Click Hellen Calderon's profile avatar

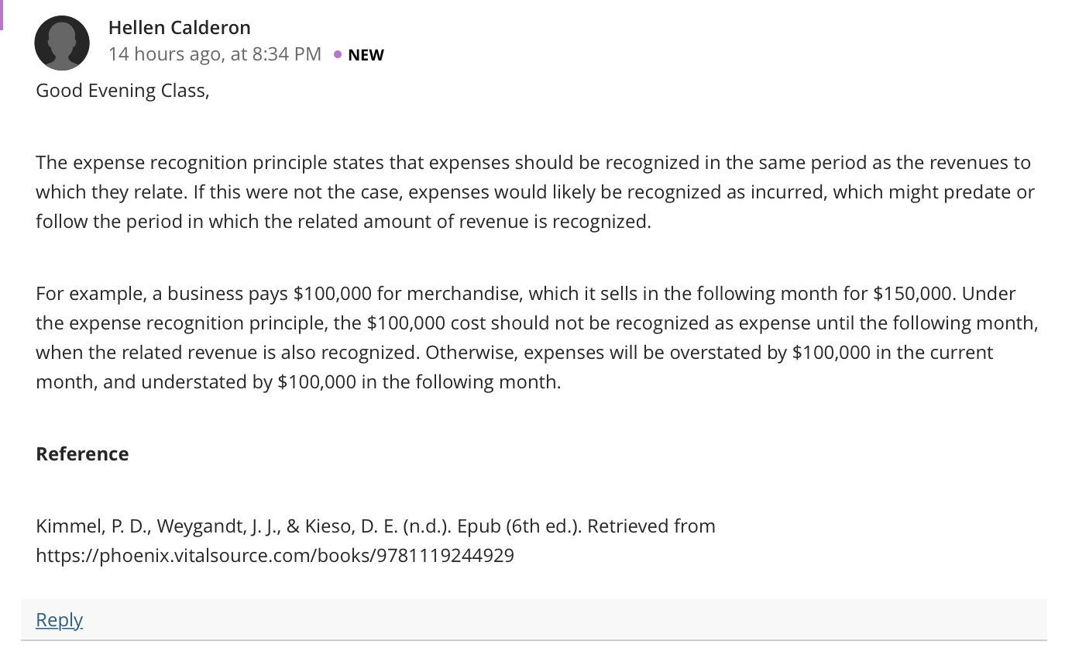point(62,43)
